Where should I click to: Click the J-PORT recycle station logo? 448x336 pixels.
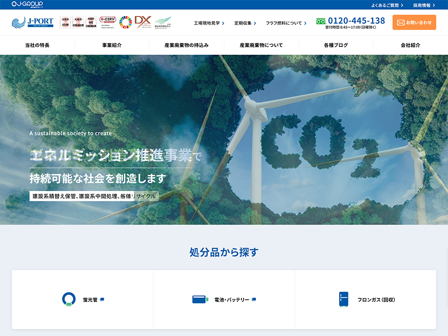point(33,22)
